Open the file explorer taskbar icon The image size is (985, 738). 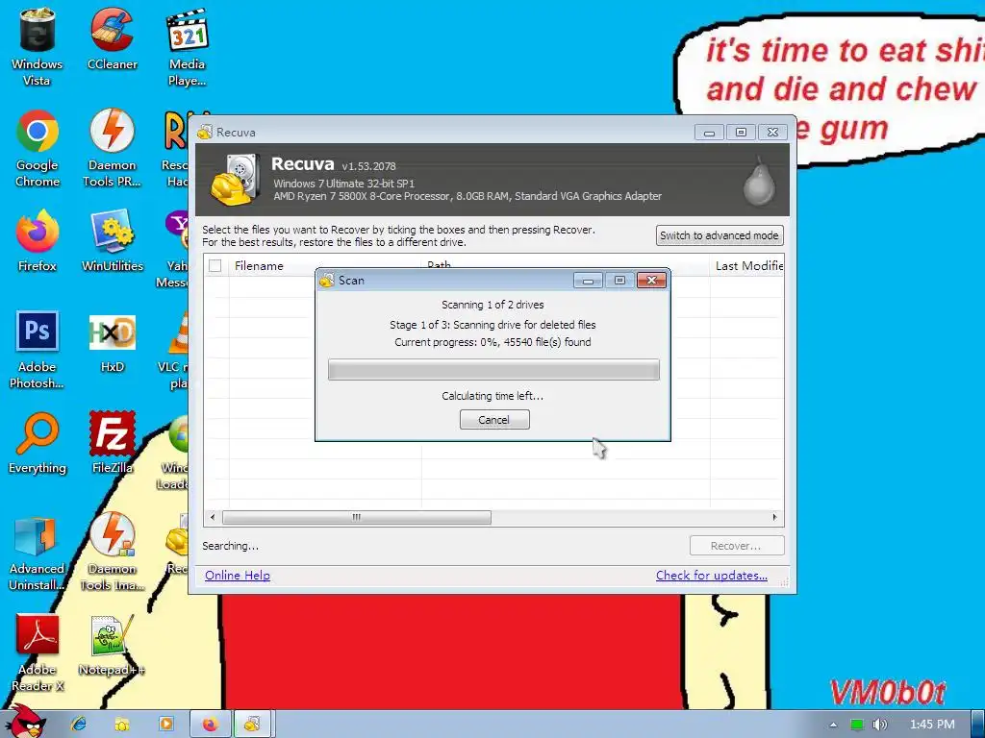point(122,725)
